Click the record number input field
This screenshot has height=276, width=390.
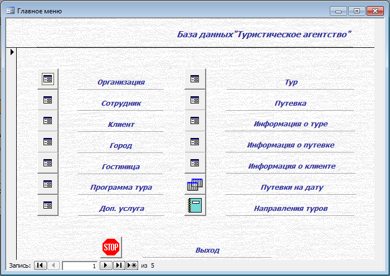[x=80, y=265]
